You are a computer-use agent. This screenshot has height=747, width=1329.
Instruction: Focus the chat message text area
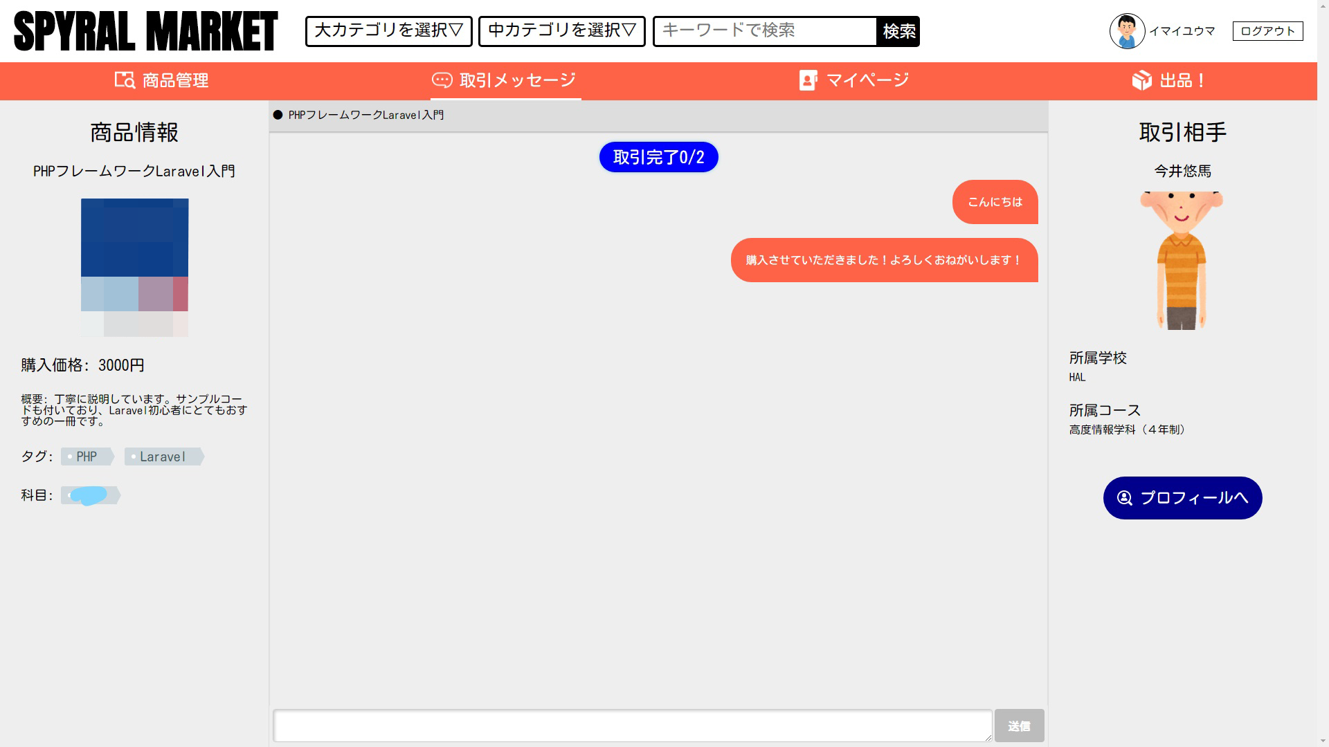[632, 726]
